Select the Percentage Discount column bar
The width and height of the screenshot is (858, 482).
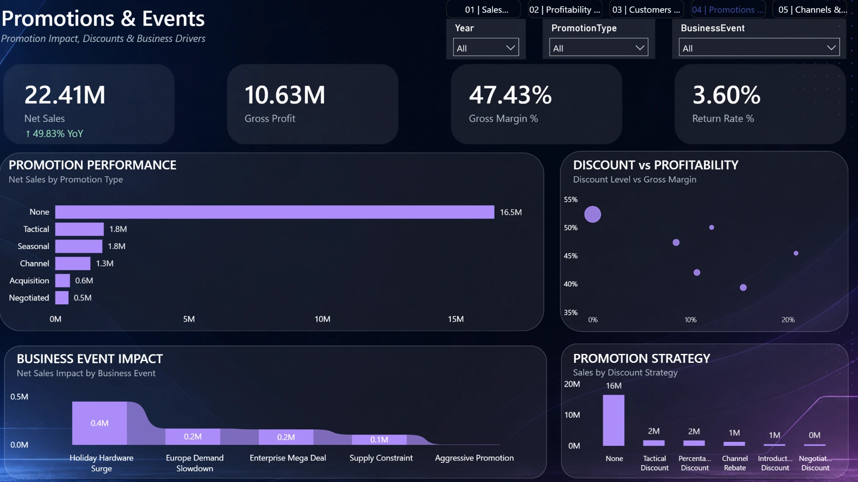[x=694, y=443]
